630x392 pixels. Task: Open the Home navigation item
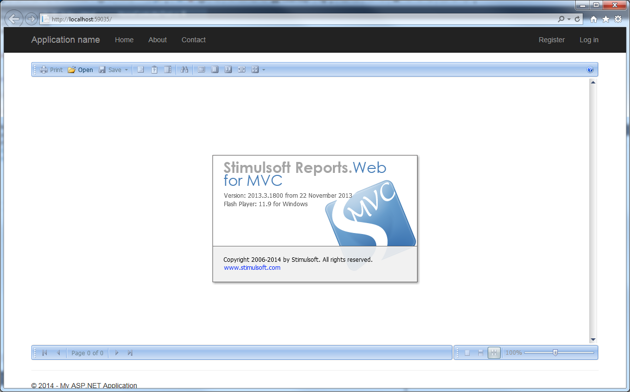coord(124,40)
